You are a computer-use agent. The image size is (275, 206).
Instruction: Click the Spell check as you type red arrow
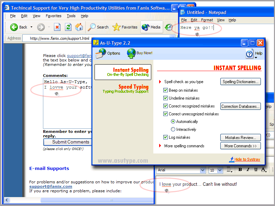click(160, 82)
